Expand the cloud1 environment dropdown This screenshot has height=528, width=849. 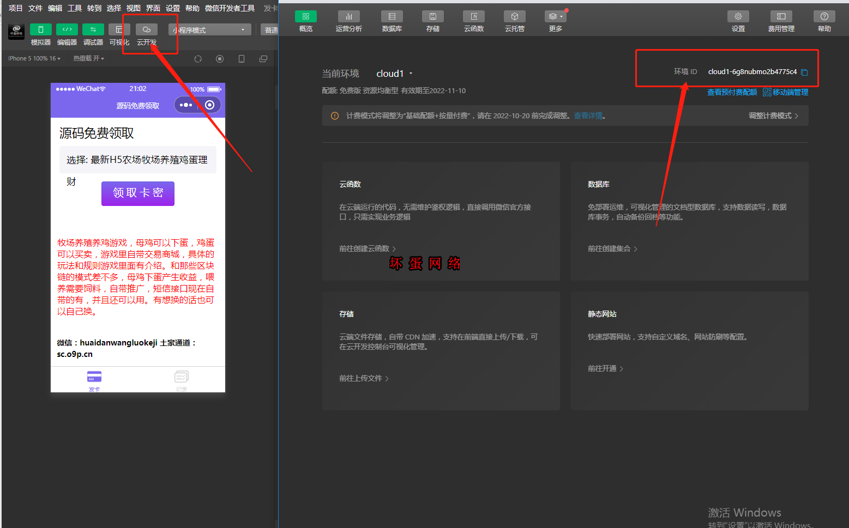(x=394, y=74)
